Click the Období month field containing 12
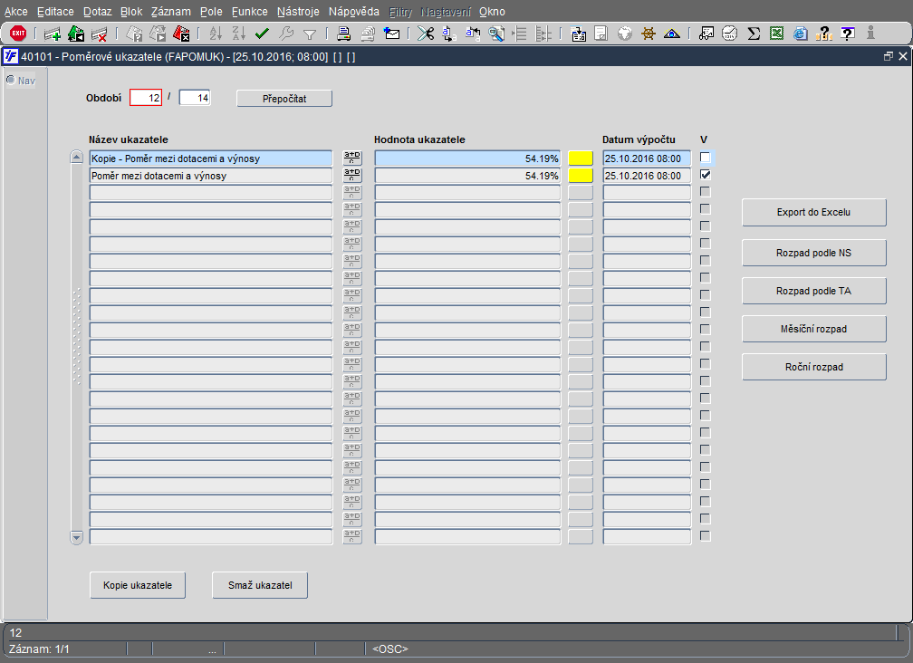This screenshot has height=663, width=913. coord(146,97)
